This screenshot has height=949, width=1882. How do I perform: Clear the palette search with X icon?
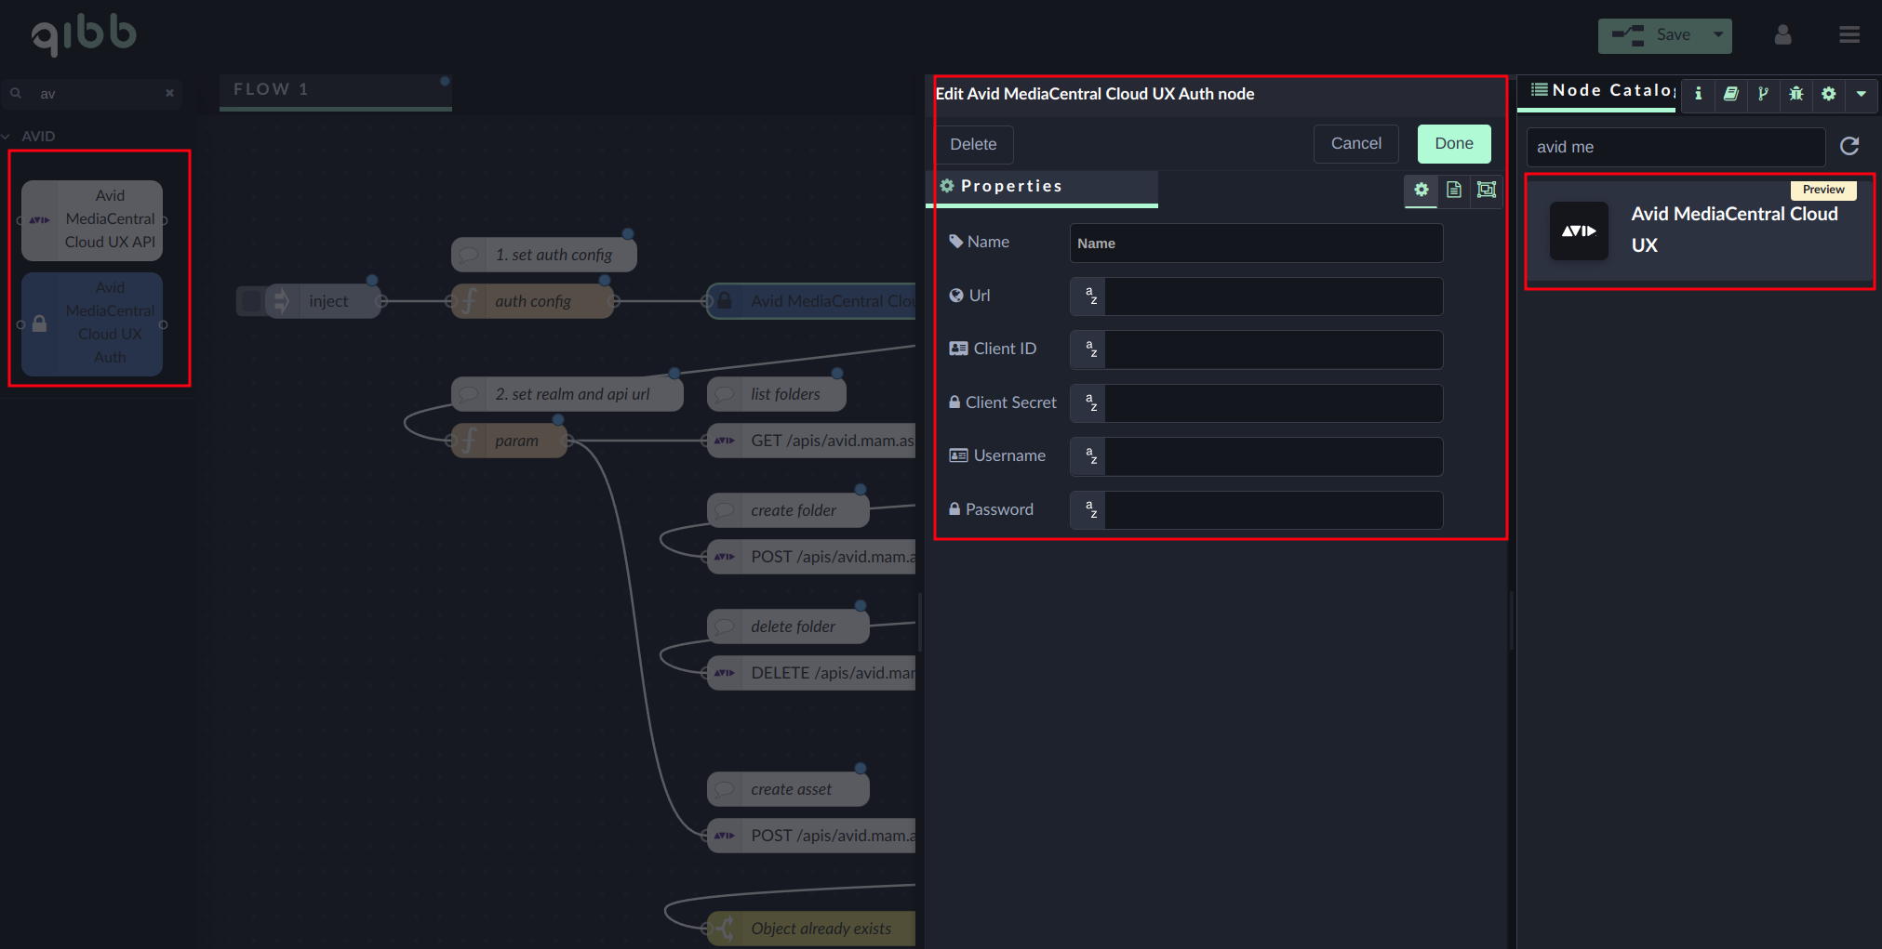pos(169,93)
